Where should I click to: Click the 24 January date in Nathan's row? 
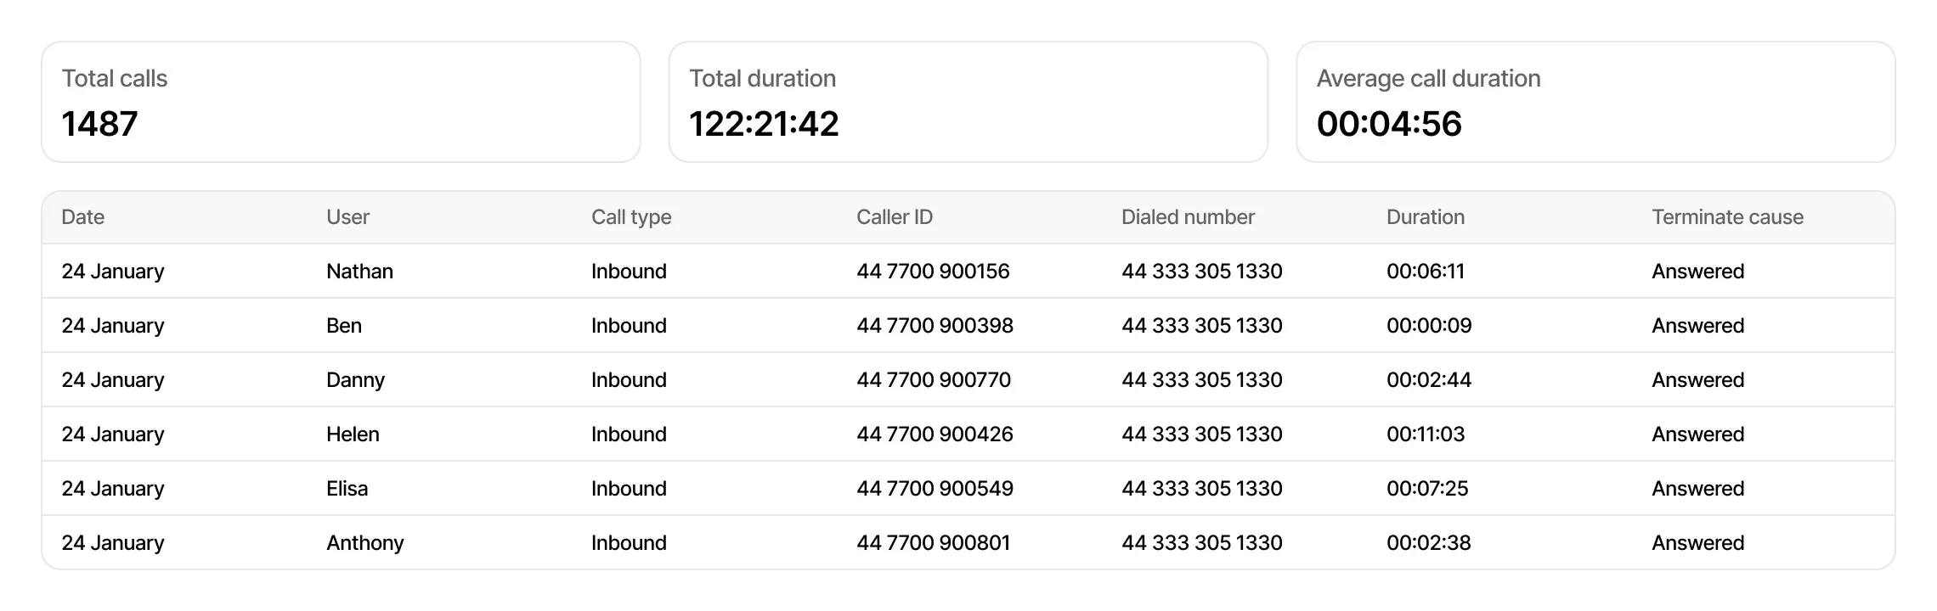coord(113,272)
